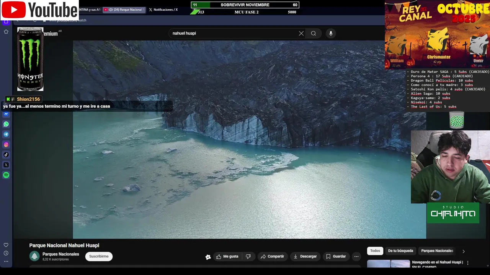The height and width of the screenshot is (275, 490).
Task: Share the video via Compartir
Action: pos(272,257)
